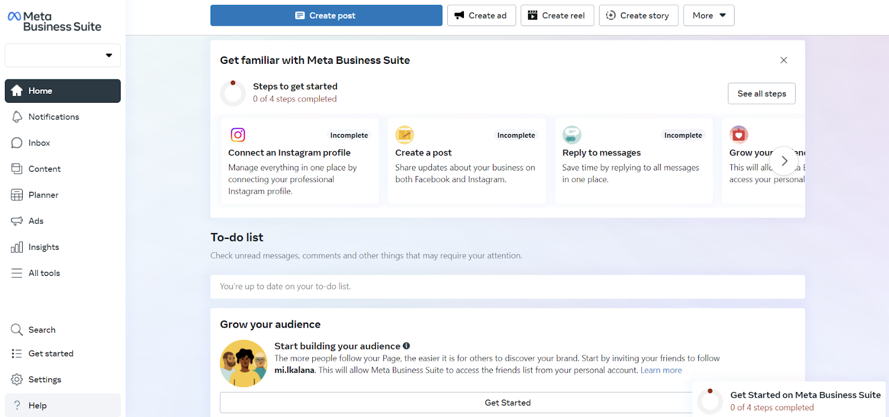Viewport: 889px width, 417px height.
Task: Open Content in the sidebar
Action: (x=63, y=169)
